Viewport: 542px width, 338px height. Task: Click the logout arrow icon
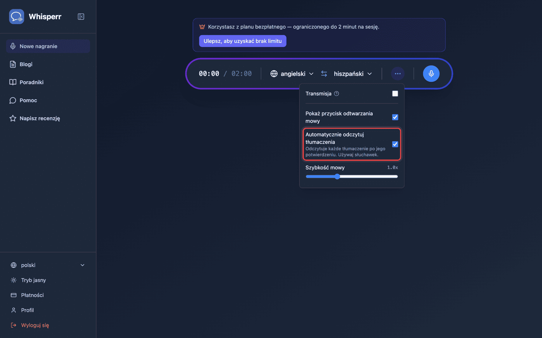pyautogui.click(x=14, y=325)
